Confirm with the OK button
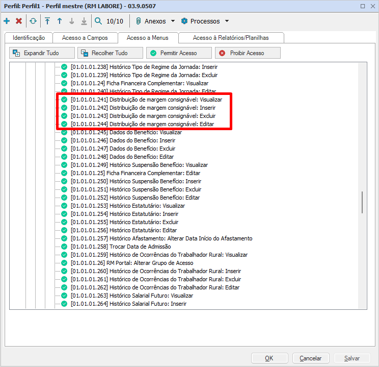 269,358
